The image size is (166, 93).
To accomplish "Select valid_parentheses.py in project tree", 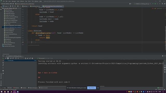I will point(9,43).
